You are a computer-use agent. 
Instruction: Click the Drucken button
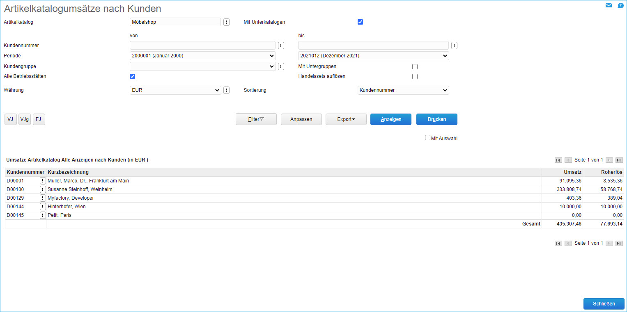pos(436,119)
